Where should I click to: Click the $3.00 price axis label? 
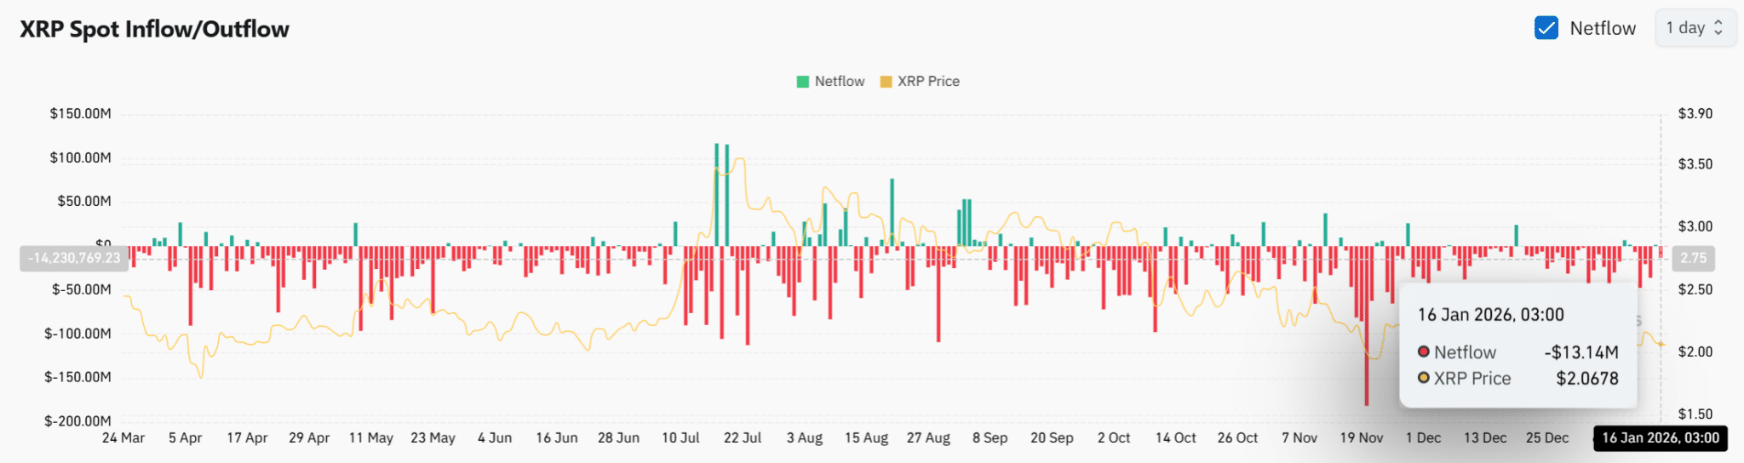coord(1695,226)
